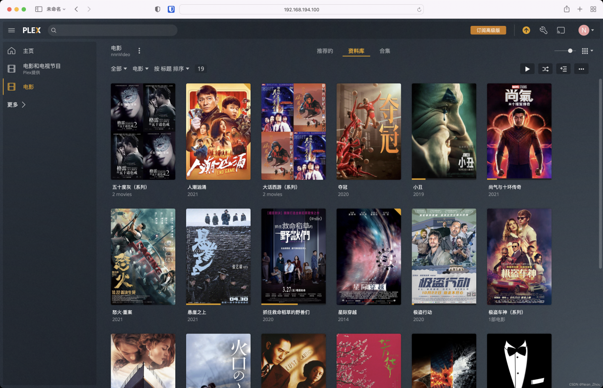Open the 悬崖之上 poster
This screenshot has width=603, height=388.
(x=218, y=257)
